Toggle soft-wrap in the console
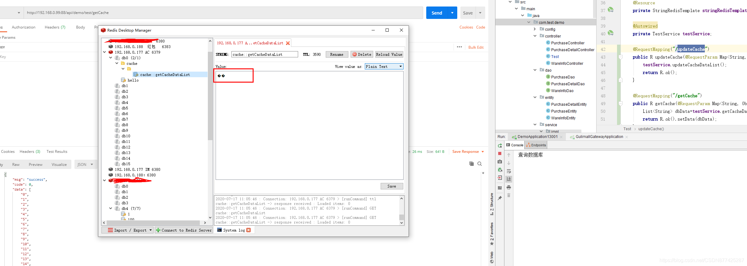The height and width of the screenshot is (266, 747). pyautogui.click(x=509, y=171)
